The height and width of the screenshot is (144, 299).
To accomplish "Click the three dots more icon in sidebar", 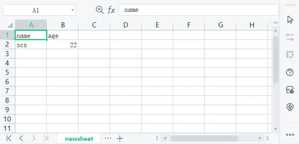I will tap(290, 135).
